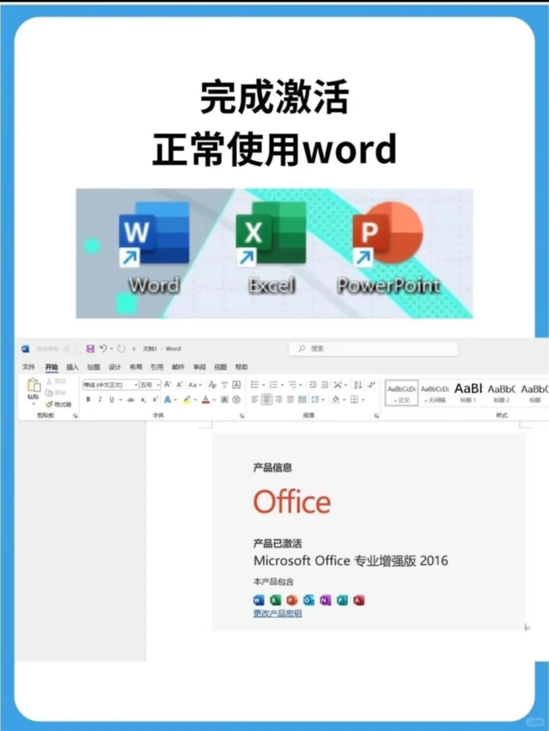Click the 更改产品密钥 link
This screenshot has height=731, width=549.
click(x=277, y=614)
